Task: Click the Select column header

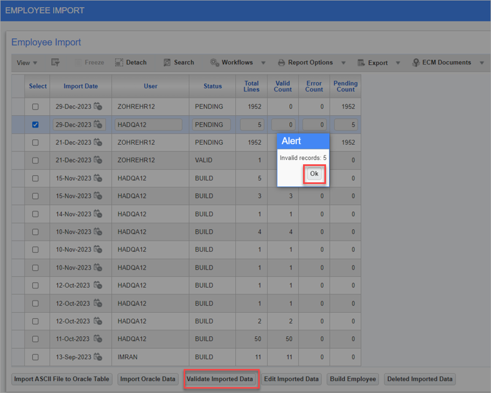Action: pyautogui.click(x=38, y=86)
